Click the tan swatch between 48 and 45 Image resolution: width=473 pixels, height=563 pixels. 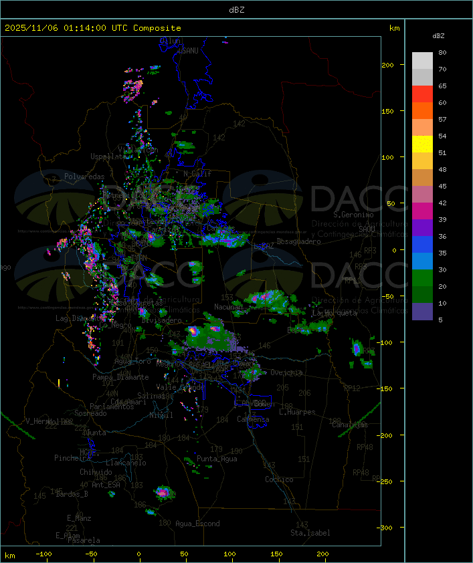click(x=422, y=178)
